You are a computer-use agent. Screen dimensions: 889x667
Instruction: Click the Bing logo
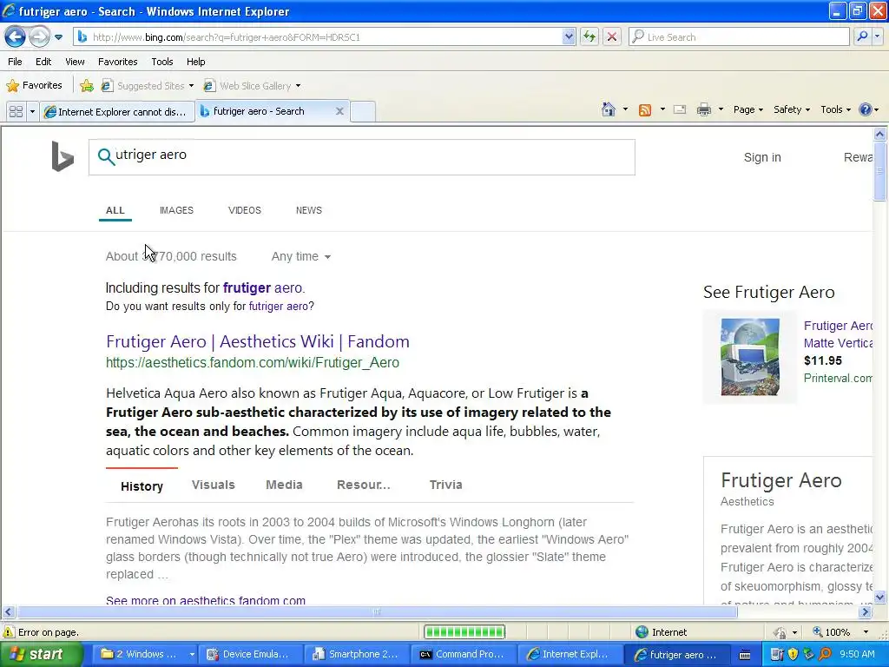pos(63,156)
